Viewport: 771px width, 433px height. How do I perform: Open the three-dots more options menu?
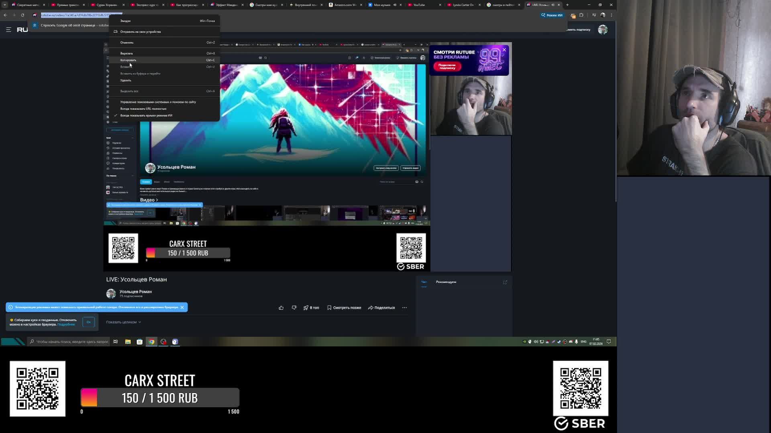pyautogui.click(x=404, y=308)
